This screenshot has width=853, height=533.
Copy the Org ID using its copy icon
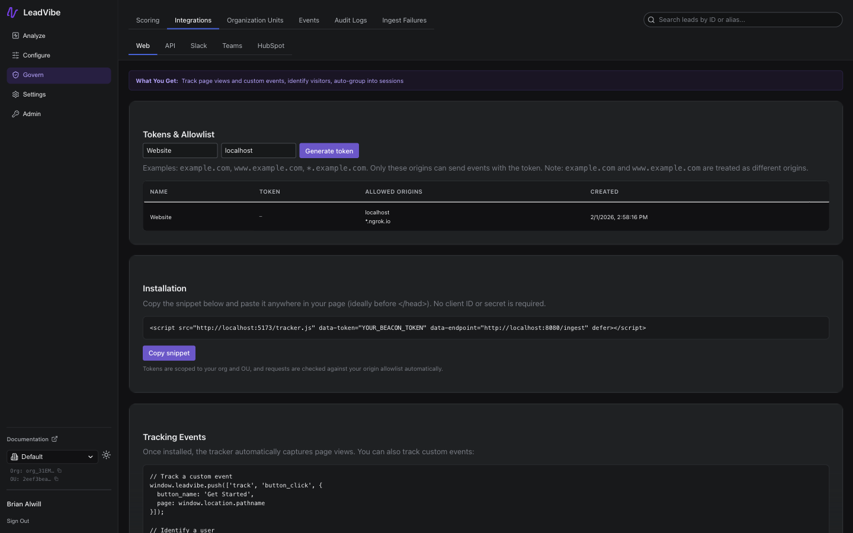(x=60, y=471)
